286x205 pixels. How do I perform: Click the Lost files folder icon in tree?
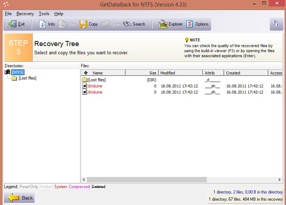tap(14, 78)
